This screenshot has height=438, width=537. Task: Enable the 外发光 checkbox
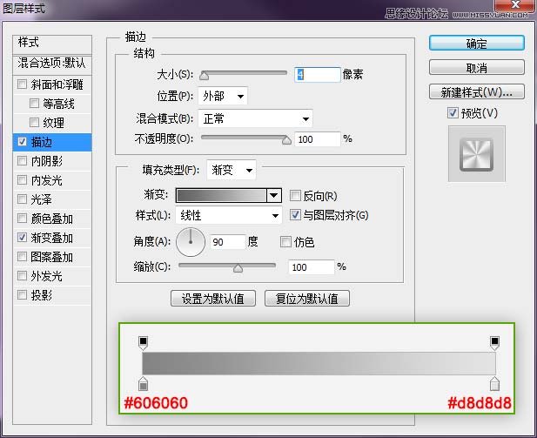(22, 275)
